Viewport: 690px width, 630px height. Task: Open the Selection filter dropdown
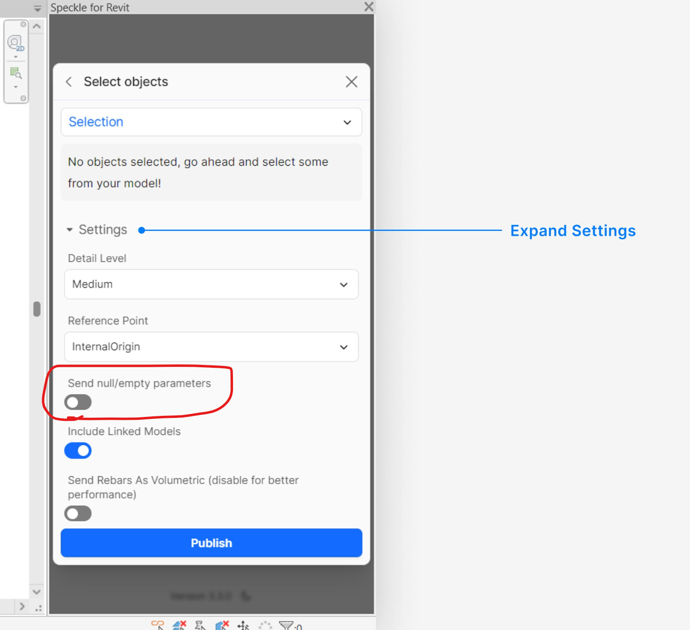click(x=211, y=122)
